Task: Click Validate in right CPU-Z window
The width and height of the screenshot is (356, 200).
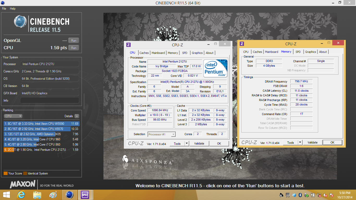Action: click(x=312, y=142)
